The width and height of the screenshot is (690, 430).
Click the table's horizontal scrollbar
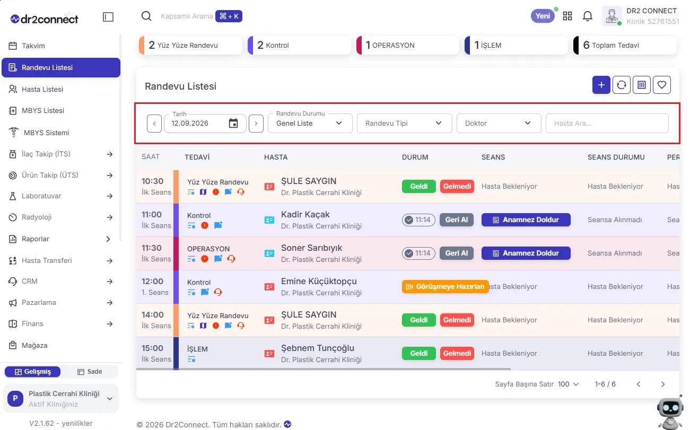pyautogui.click(x=324, y=368)
